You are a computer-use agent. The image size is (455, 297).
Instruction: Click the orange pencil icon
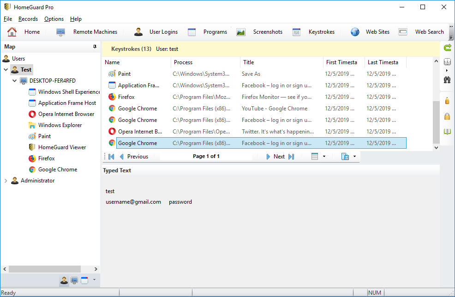447,100
